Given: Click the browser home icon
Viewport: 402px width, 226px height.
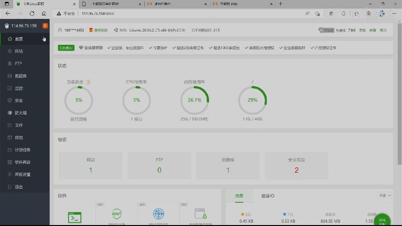Looking at the screenshot, I should [x=44, y=14].
